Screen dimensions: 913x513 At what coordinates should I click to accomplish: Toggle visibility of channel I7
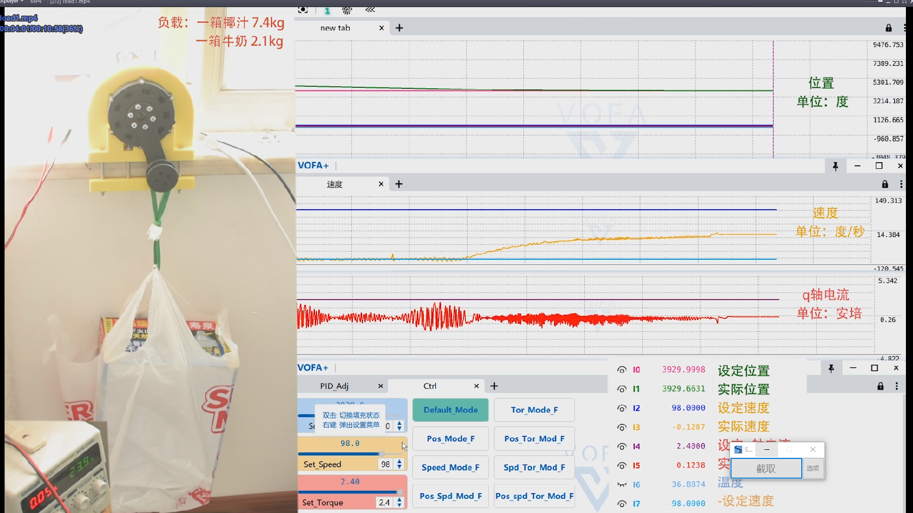click(622, 504)
